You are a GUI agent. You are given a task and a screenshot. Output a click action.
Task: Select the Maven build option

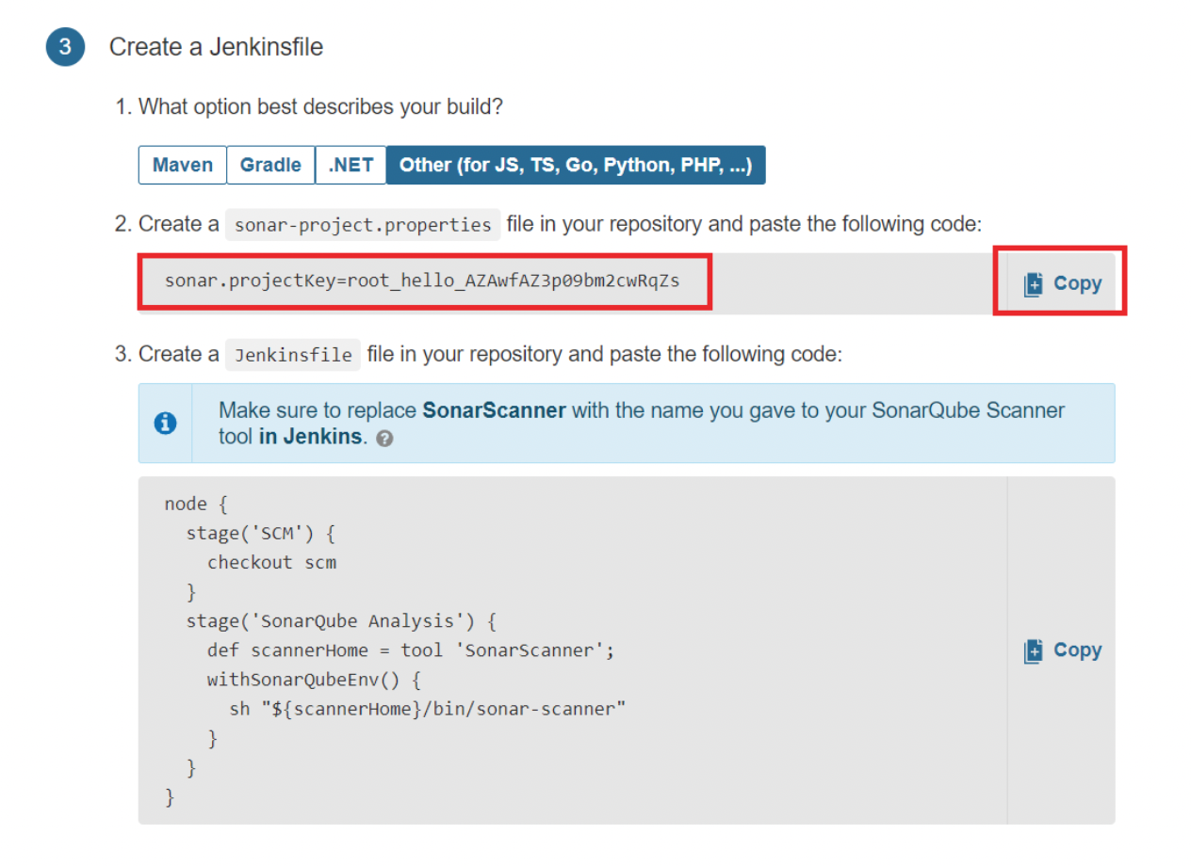pos(183,165)
